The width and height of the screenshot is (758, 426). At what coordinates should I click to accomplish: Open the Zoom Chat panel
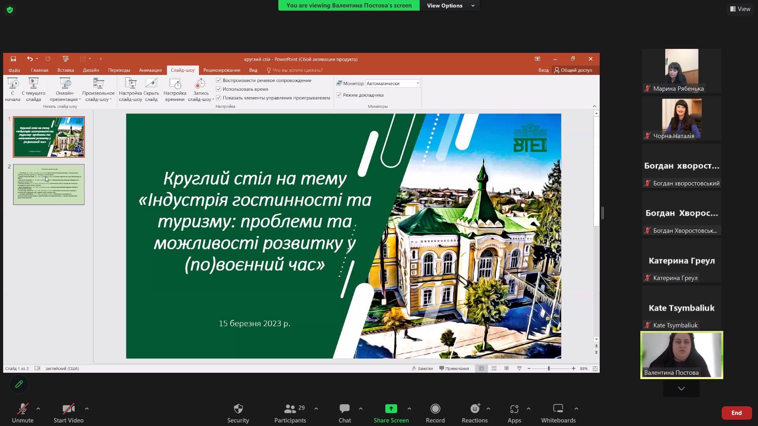tap(344, 409)
